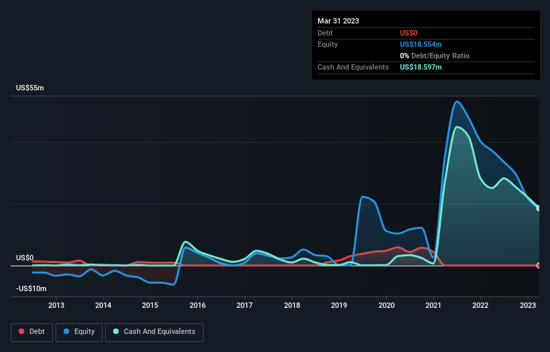Image resolution: width=550 pixels, height=352 pixels.
Task: Select the Cash endpoint marker at March 2023
Action: [539, 208]
